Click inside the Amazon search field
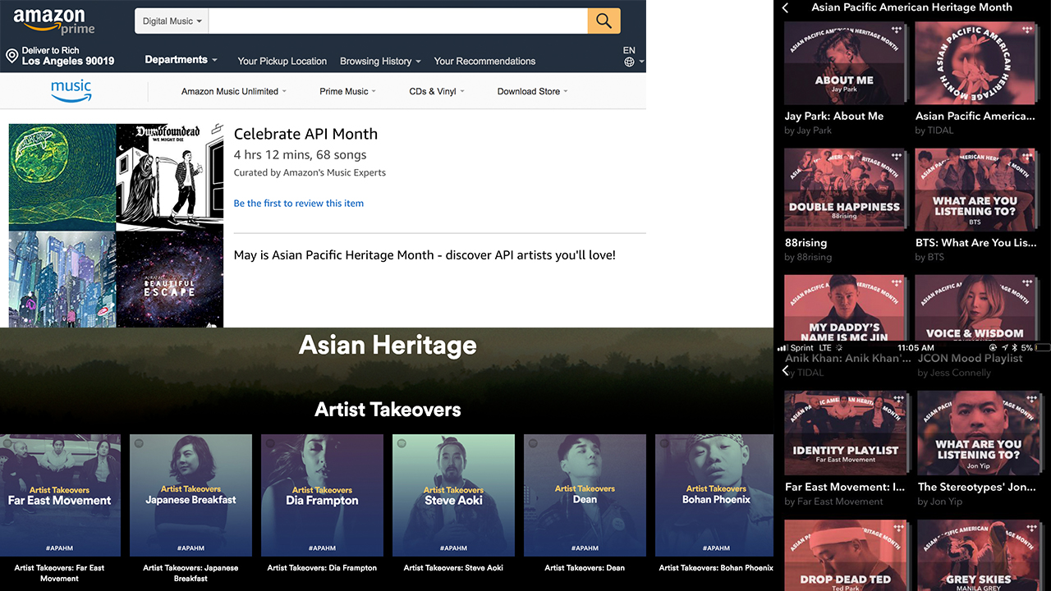Image resolution: width=1051 pixels, height=591 pixels. coord(398,21)
